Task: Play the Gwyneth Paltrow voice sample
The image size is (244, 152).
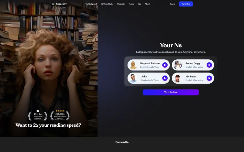Action: click(165, 65)
